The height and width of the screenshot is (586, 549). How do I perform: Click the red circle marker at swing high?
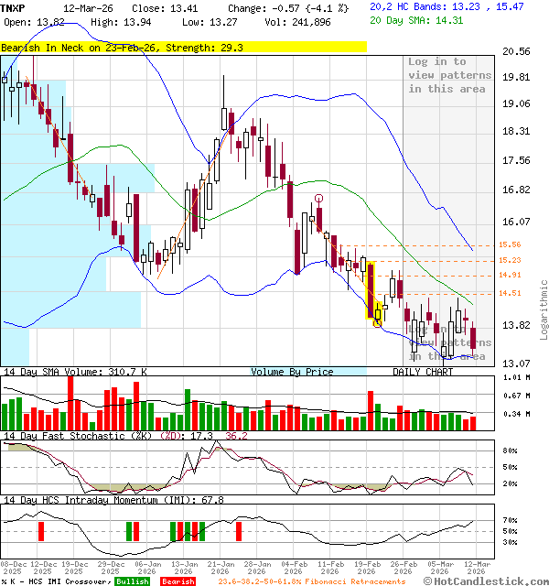(x=318, y=198)
